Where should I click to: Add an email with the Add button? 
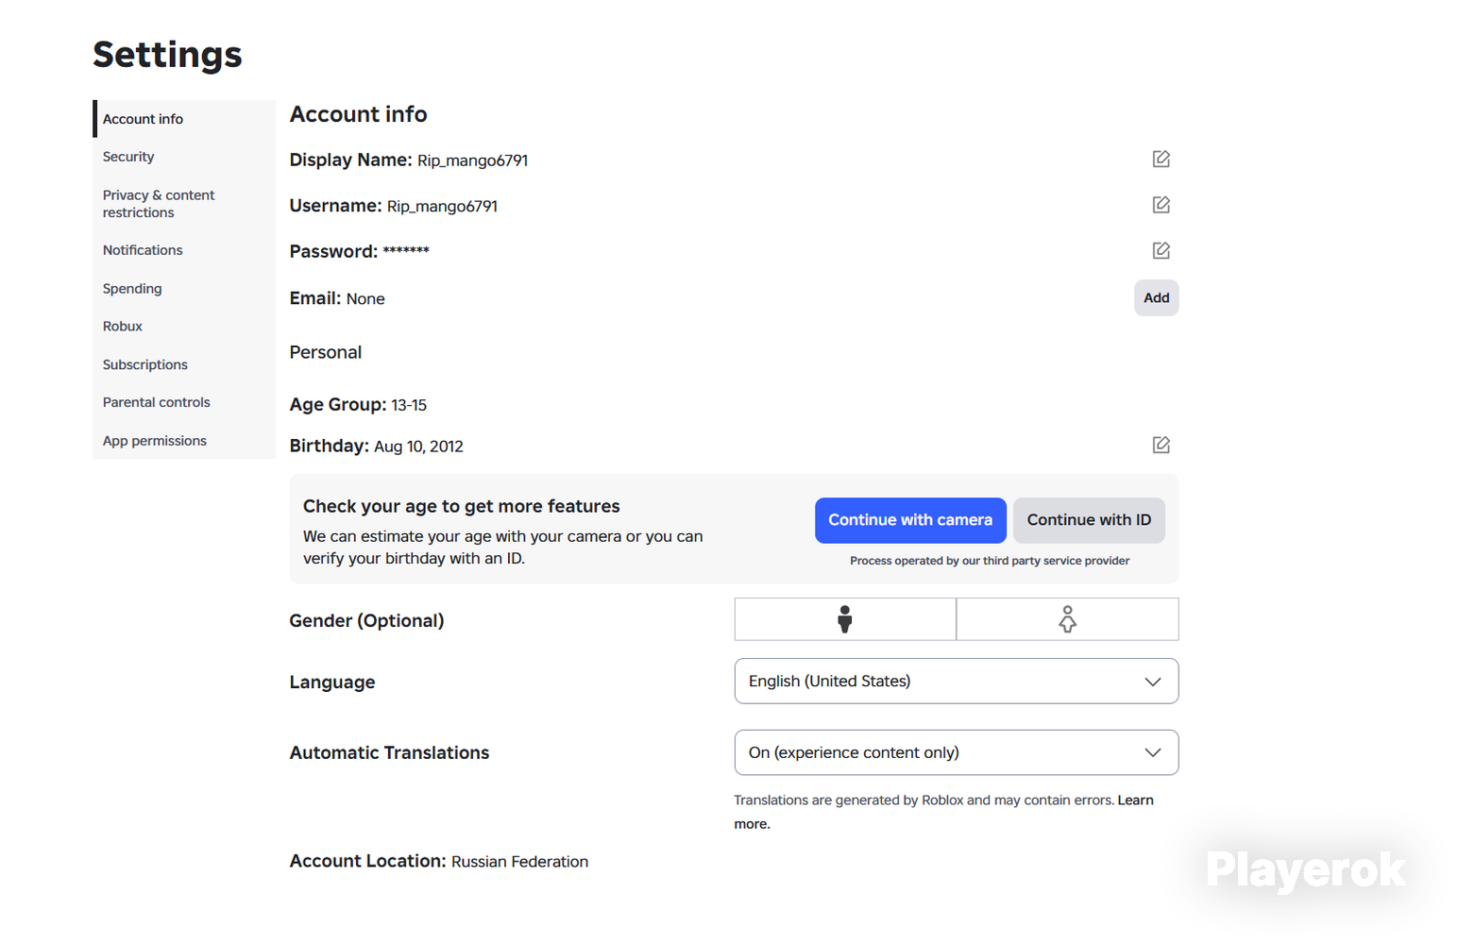[1157, 298]
